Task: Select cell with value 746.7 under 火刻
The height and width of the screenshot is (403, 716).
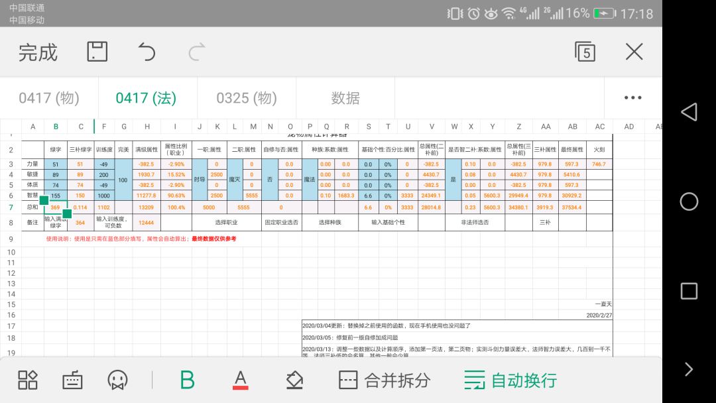Action: [x=599, y=164]
